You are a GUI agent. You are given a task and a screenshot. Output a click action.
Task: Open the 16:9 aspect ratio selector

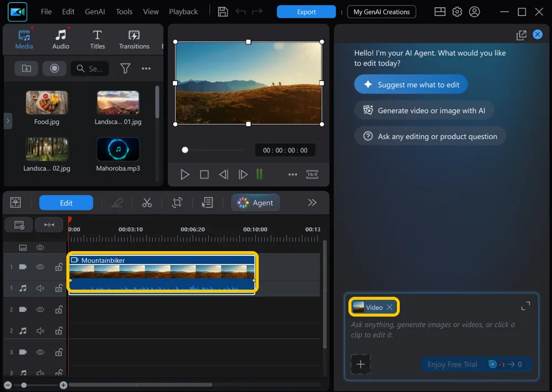tap(312, 174)
